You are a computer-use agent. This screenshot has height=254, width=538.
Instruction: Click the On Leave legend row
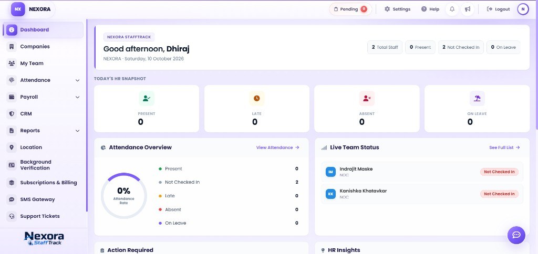point(229,223)
